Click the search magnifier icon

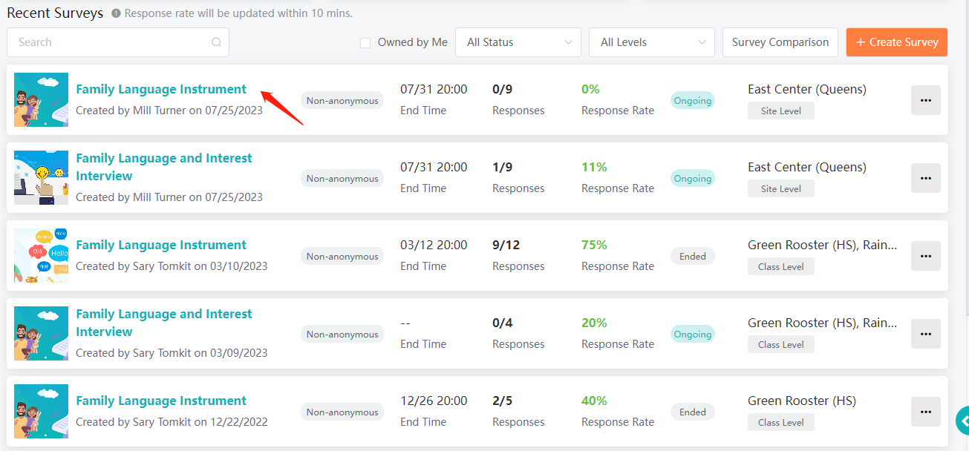click(x=216, y=42)
